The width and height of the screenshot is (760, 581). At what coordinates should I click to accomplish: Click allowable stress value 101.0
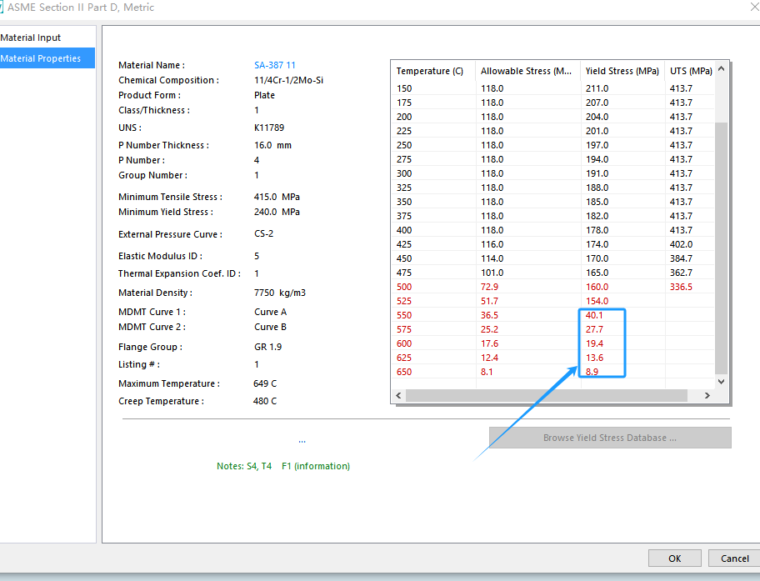(x=492, y=273)
